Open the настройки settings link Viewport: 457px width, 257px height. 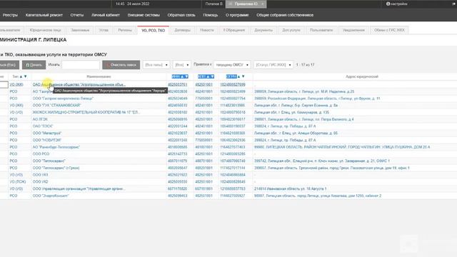point(398,4)
